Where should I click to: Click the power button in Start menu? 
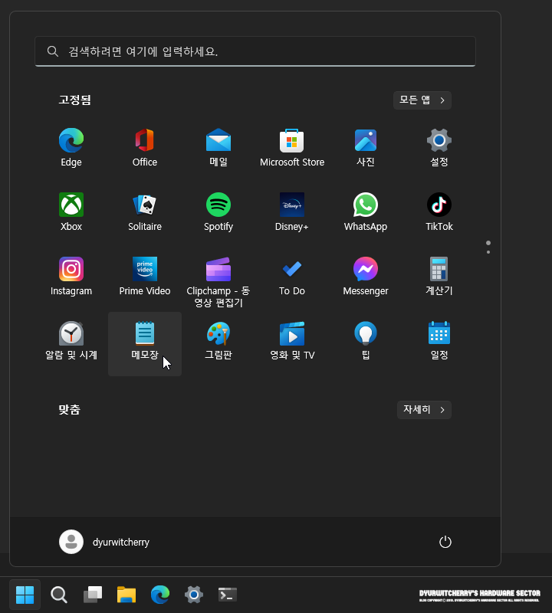(x=445, y=542)
